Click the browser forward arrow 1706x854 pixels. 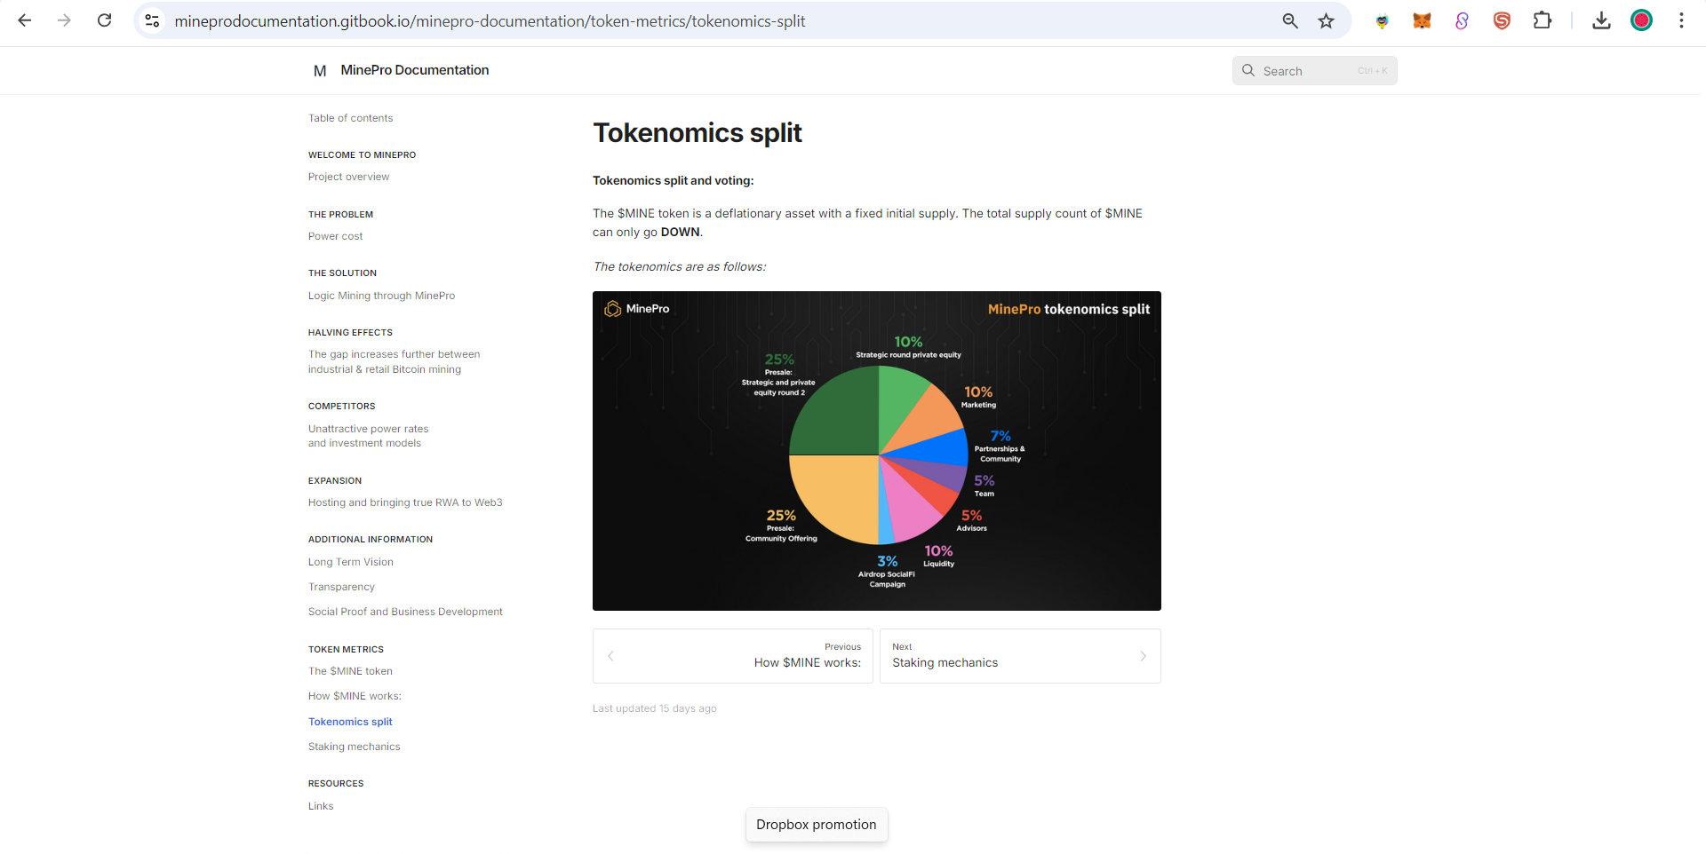64,20
